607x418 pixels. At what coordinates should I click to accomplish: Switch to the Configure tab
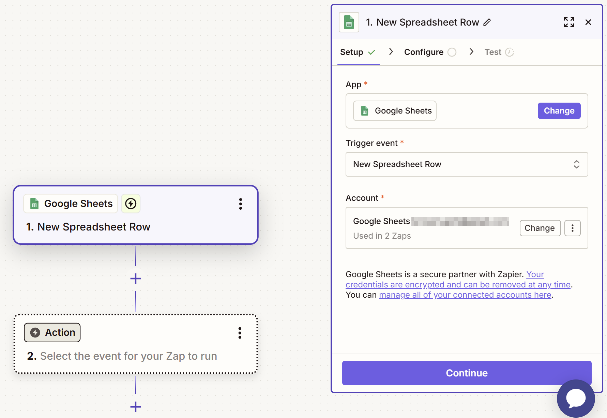[x=424, y=52]
